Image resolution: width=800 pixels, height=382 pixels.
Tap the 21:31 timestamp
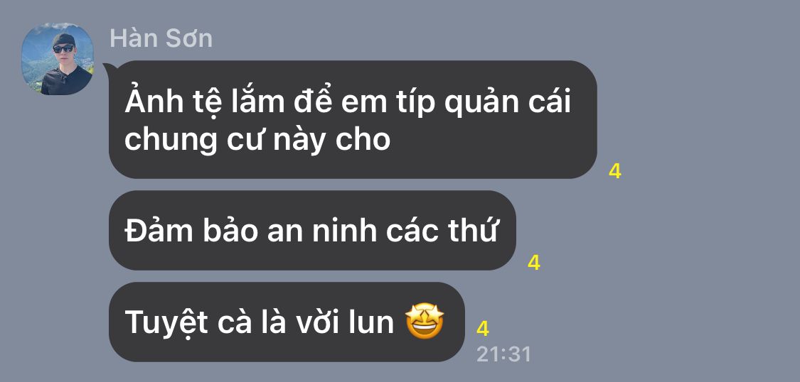click(503, 354)
